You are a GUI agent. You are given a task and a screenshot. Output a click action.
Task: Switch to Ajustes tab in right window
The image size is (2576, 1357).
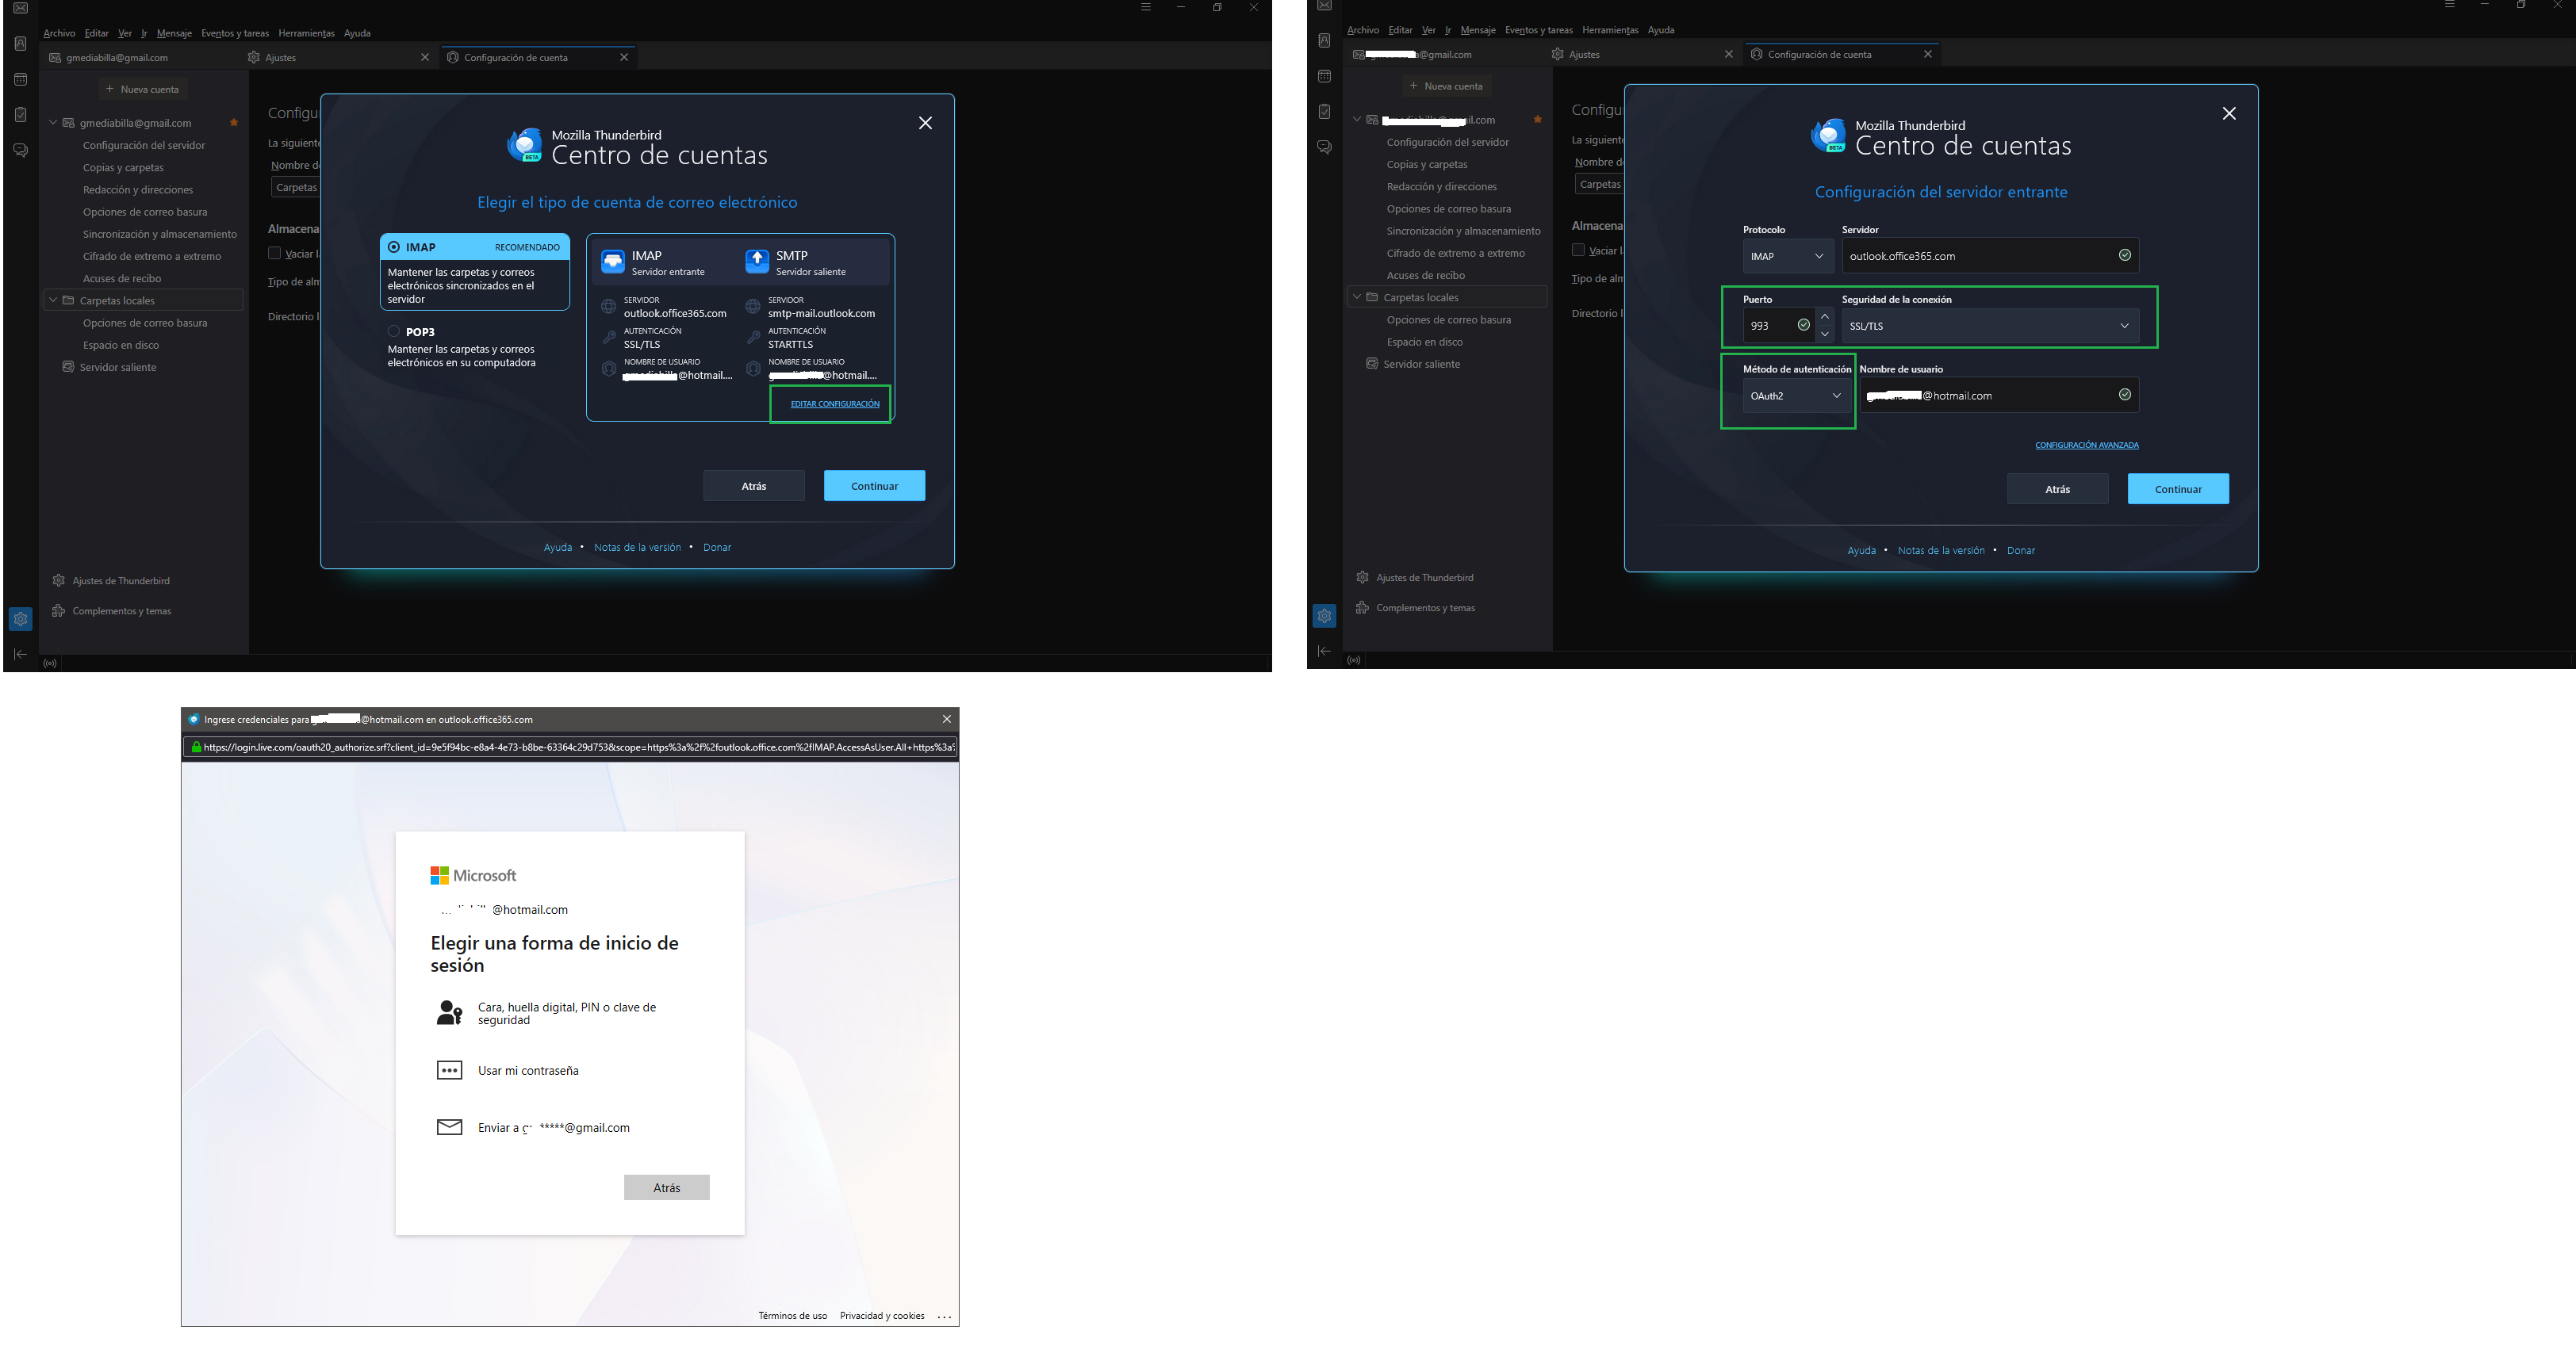coord(1642,54)
